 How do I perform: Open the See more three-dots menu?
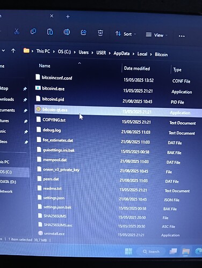pyautogui.click(x=182, y=36)
